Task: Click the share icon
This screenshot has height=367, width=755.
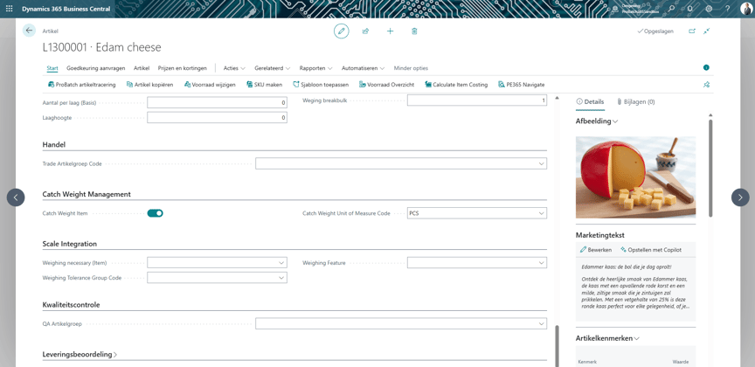Action: click(365, 31)
